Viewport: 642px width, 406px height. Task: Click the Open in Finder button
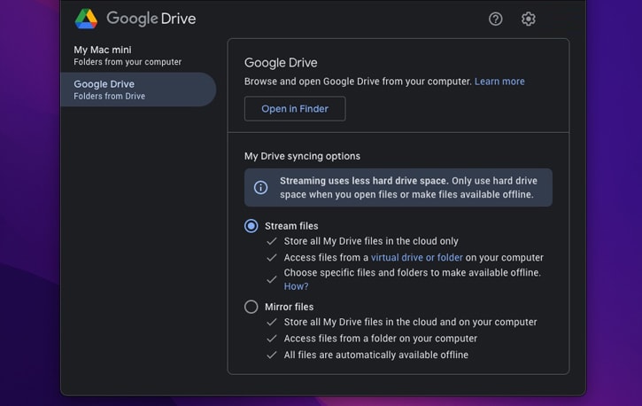pos(295,108)
